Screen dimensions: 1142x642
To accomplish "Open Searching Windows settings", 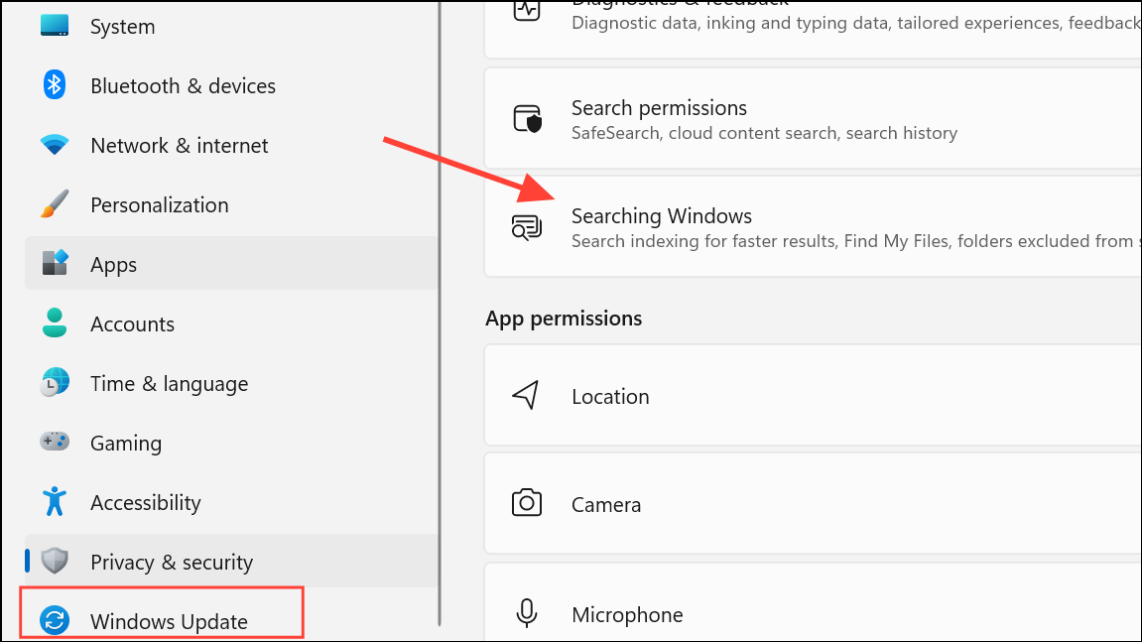I will point(813,226).
